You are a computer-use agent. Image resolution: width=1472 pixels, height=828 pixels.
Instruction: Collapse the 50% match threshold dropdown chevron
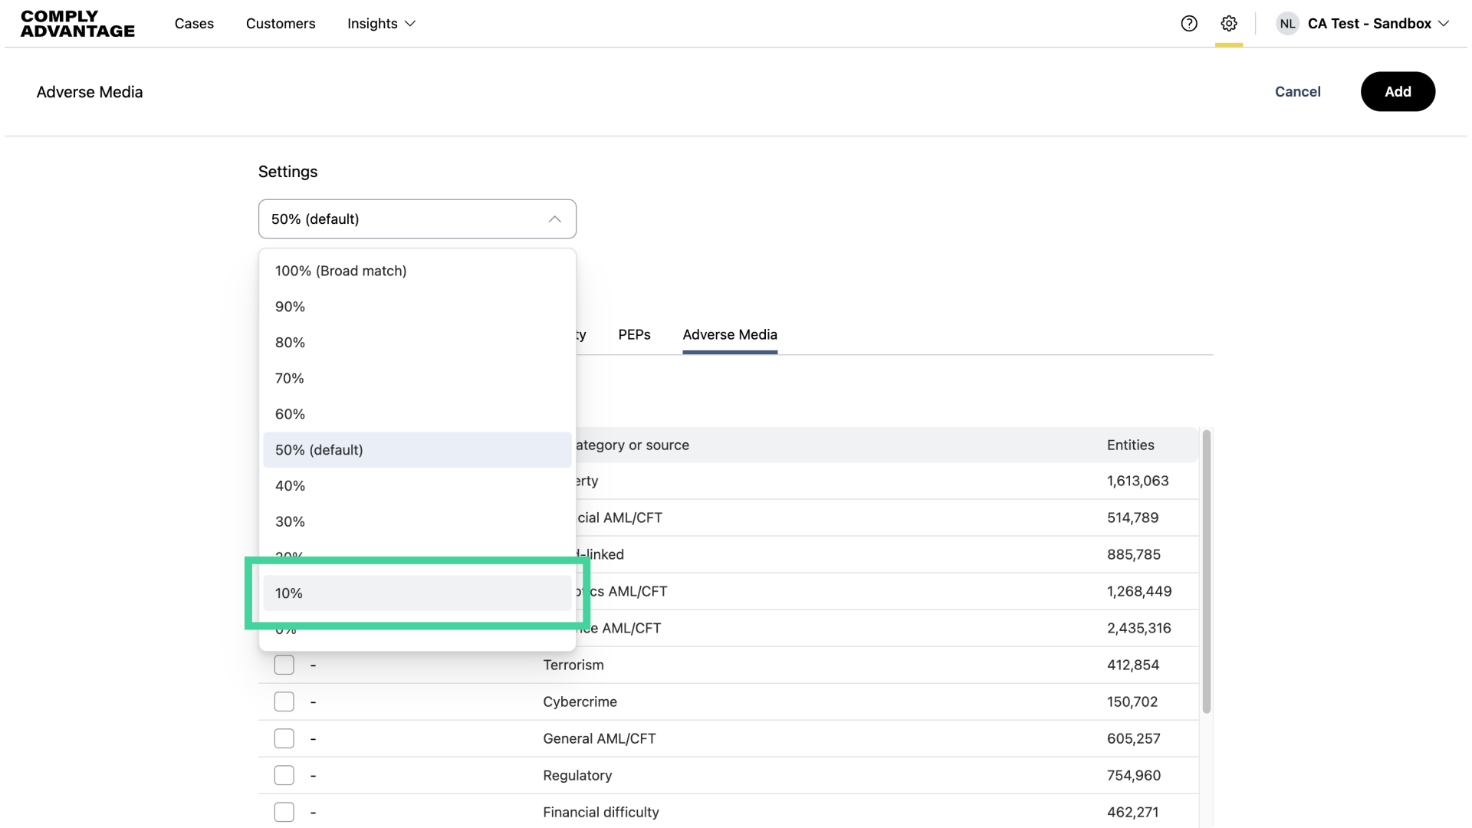pyautogui.click(x=554, y=219)
